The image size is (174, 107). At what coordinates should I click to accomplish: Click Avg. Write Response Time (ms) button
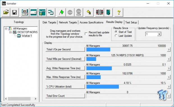[65, 68]
